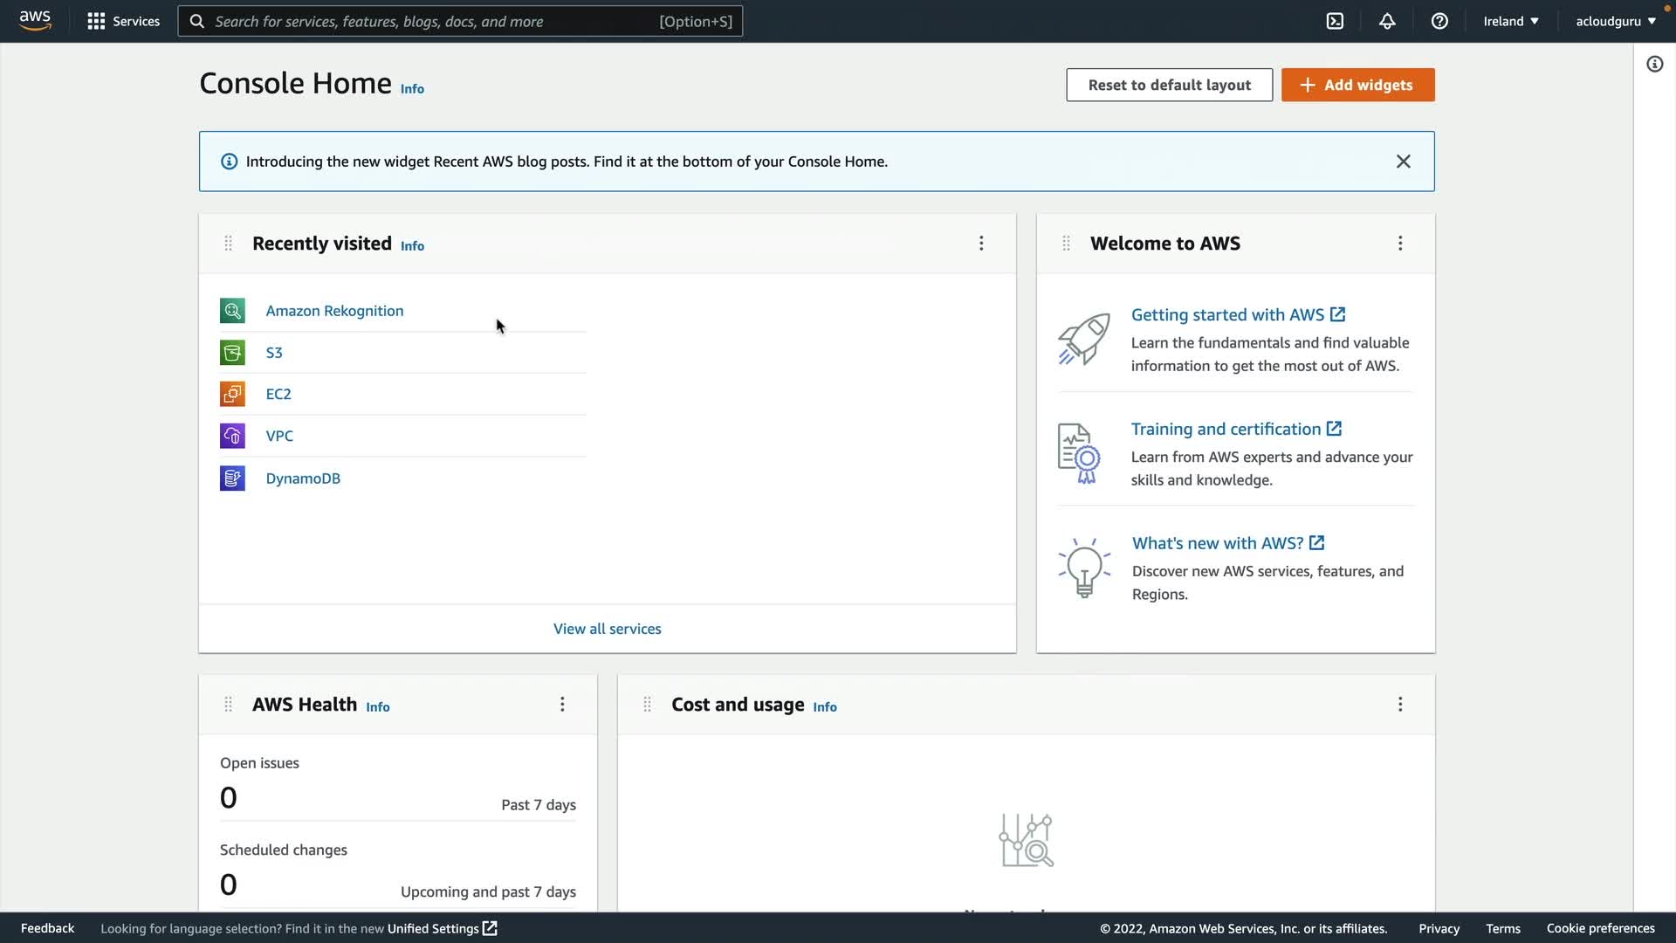This screenshot has width=1676, height=943.
Task: Open Cost and usage widget options menu
Action: coord(1400,705)
